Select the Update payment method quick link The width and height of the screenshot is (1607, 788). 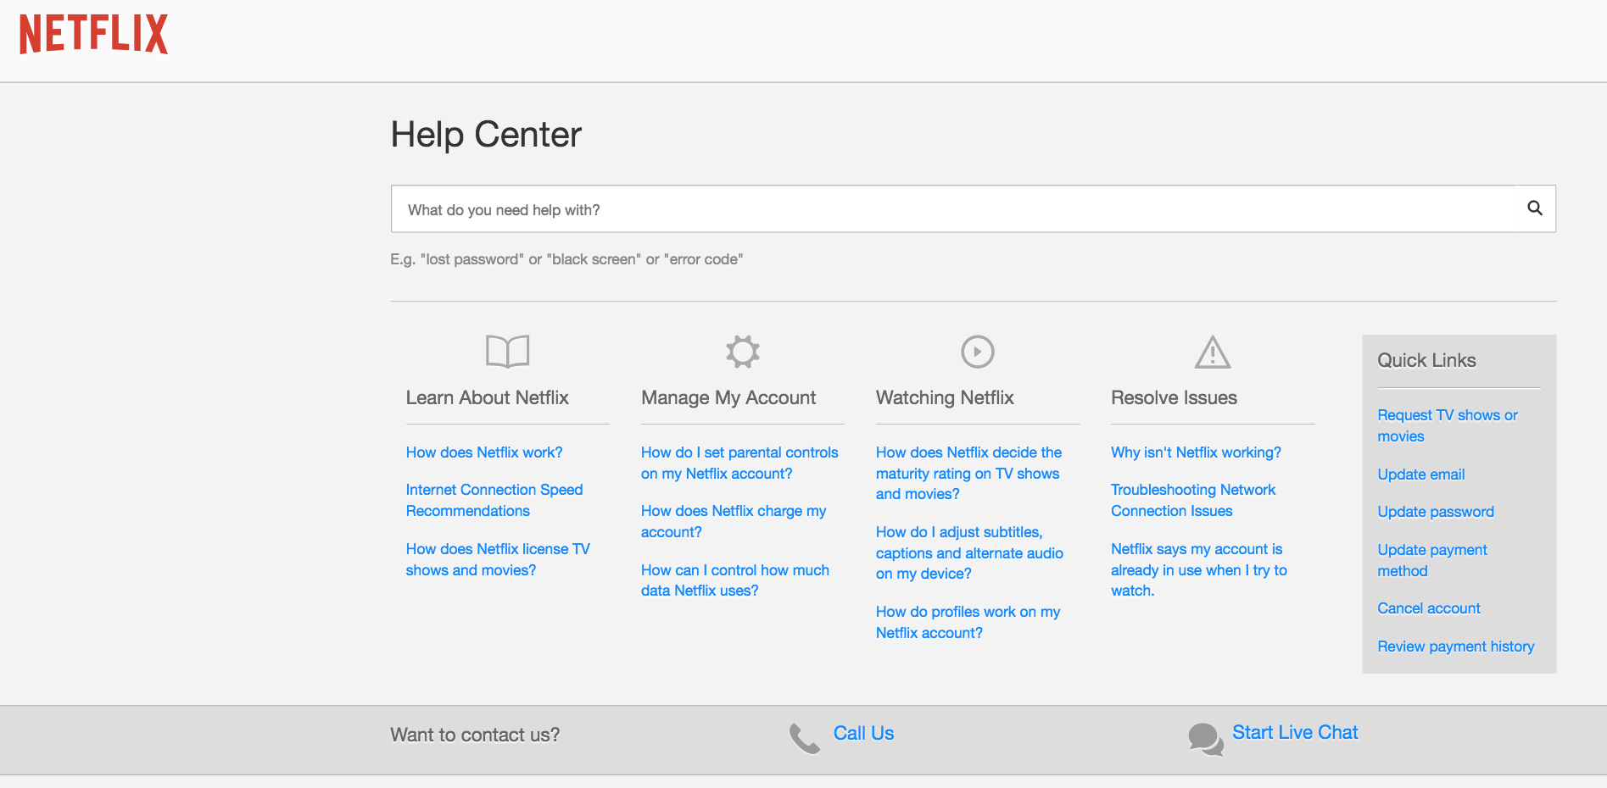click(x=1432, y=560)
